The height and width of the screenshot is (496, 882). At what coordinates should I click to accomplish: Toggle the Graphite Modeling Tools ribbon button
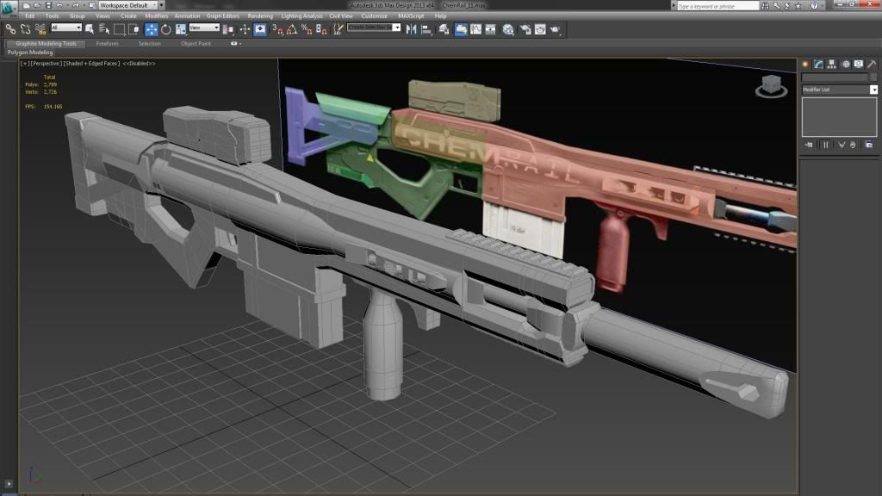pyautogui.click(x=461, y=29)
